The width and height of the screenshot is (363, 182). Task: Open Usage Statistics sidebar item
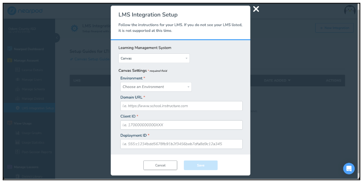(x=33, y=142)
